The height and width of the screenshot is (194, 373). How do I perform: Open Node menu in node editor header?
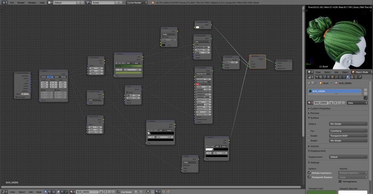point(39,192)
